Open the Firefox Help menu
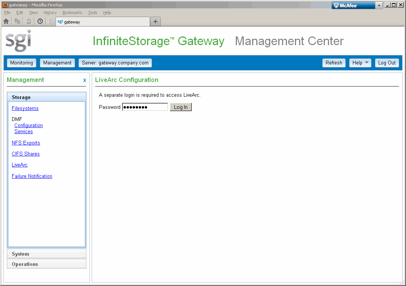The height and width of the screenshot is (286, 406). pos(107,13)
